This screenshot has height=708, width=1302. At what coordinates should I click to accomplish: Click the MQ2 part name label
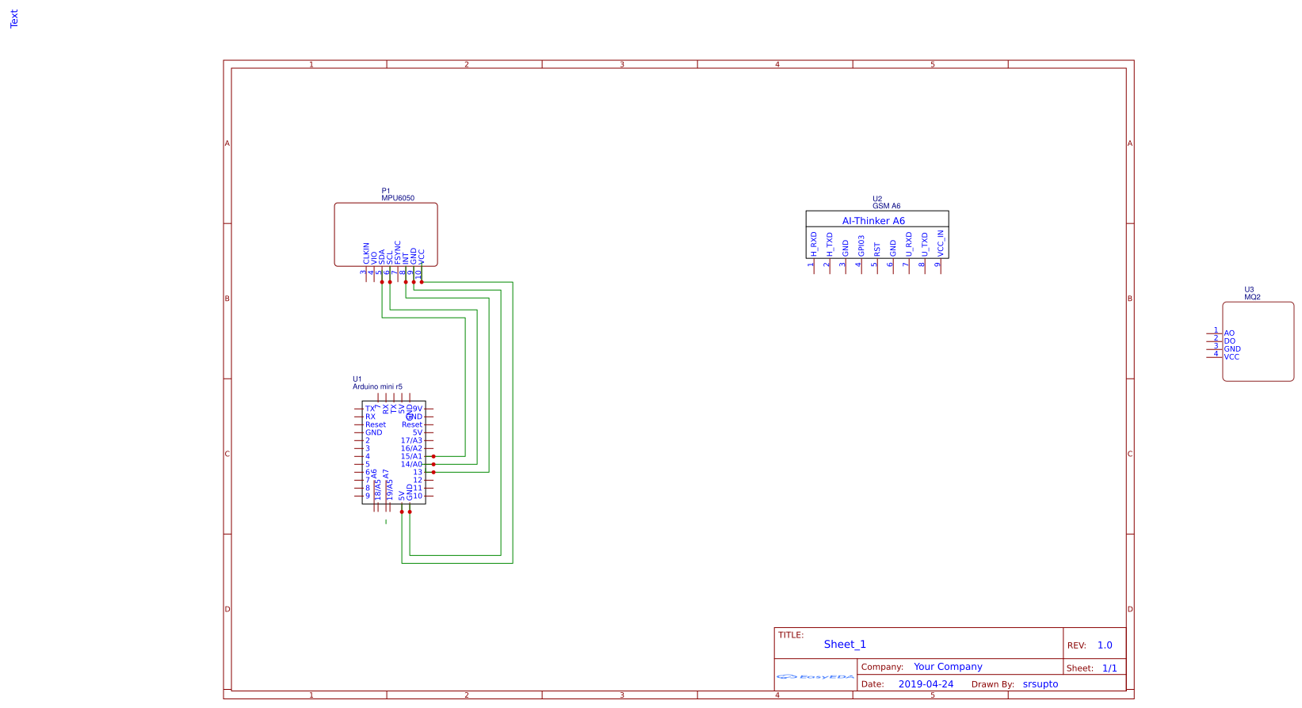click(x=1252, y=297)
